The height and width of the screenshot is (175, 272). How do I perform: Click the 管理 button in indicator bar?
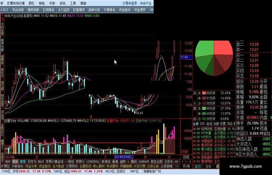pyautogui.click(x=23, y=161)
